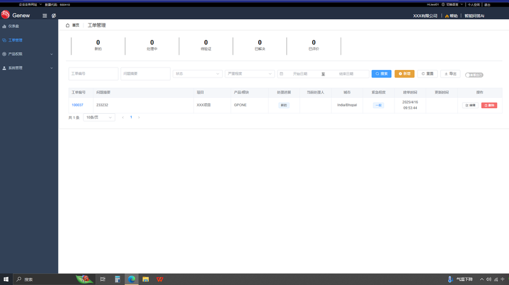Image resolution: width=509 pixels, height=285 pixels.
Task: Click red 删除 delete button for 100037
Action: click(x=489, y=106)
